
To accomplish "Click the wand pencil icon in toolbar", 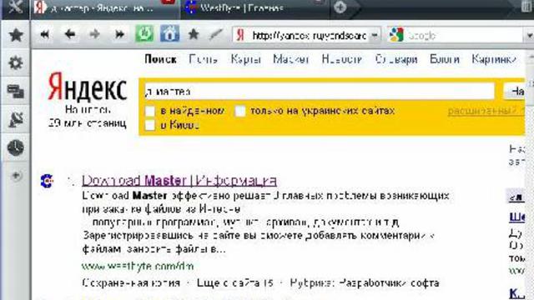I will [x=215, y=34].
